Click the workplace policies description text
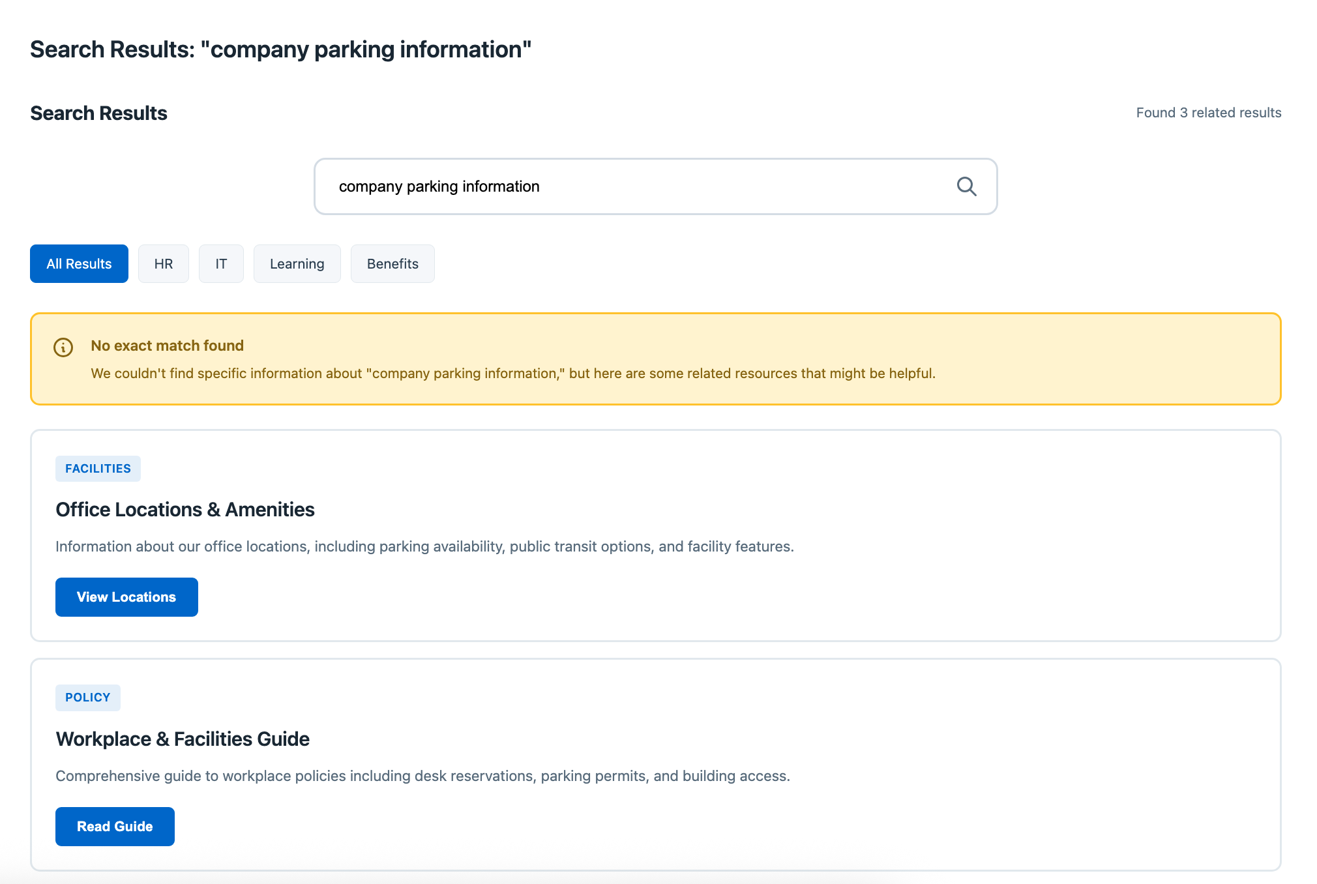The height and width of the screenshot is (884, 1317). coord(422,776)
